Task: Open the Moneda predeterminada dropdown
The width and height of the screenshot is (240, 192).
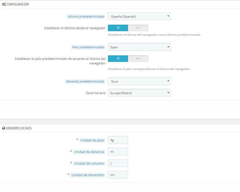Action: (139, 81)
